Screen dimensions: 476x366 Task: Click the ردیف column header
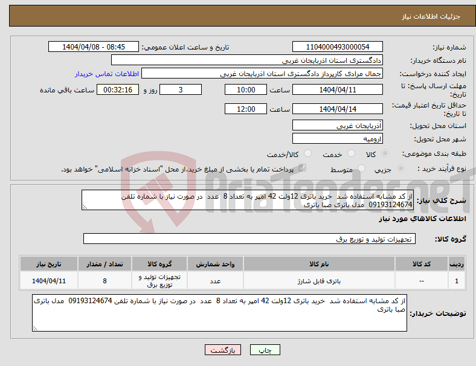tap(456, 264)
